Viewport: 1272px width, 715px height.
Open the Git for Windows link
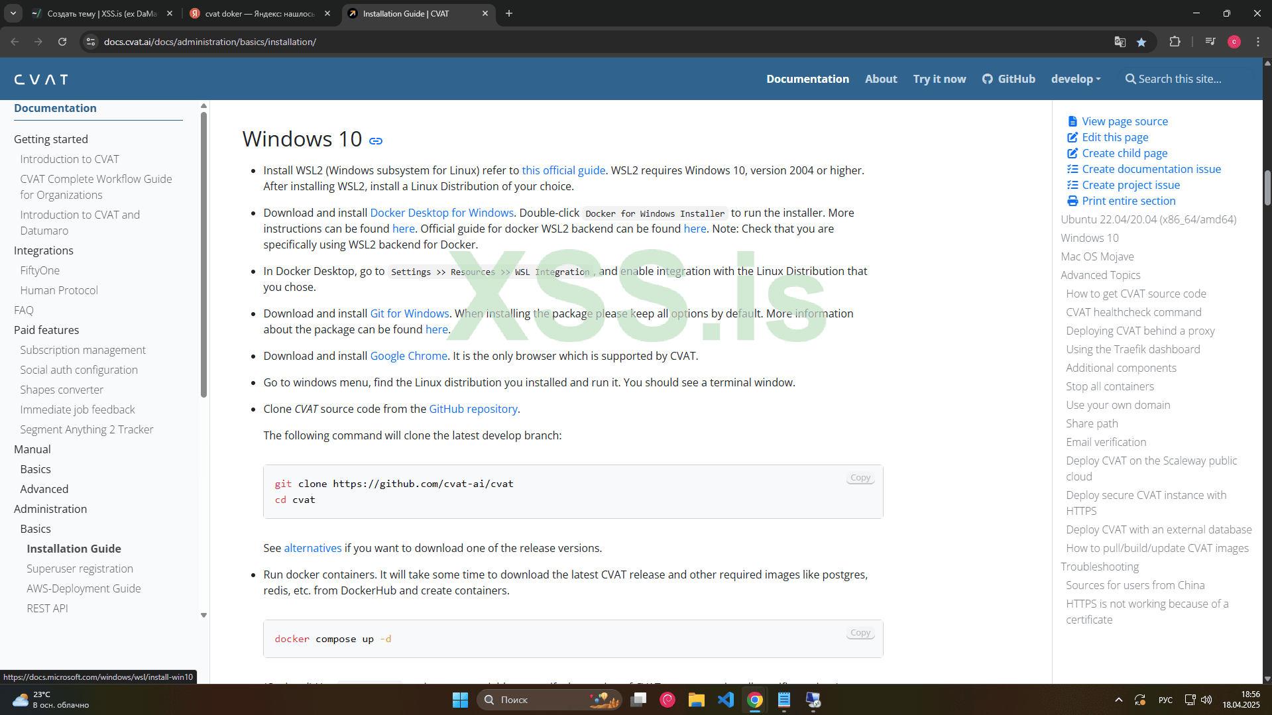(x=410, y=313)
